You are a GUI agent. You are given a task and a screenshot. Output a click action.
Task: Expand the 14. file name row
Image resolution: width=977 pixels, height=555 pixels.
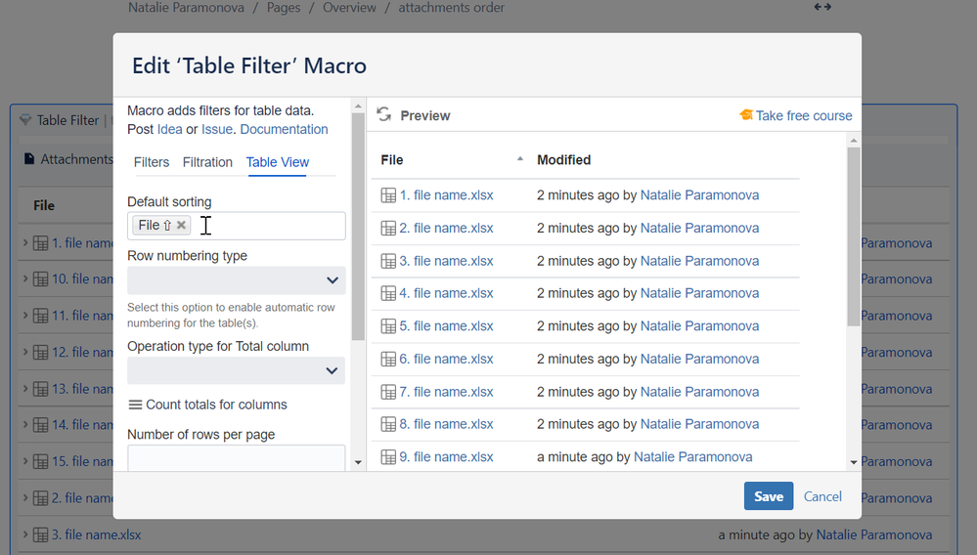tap(25, 424)
